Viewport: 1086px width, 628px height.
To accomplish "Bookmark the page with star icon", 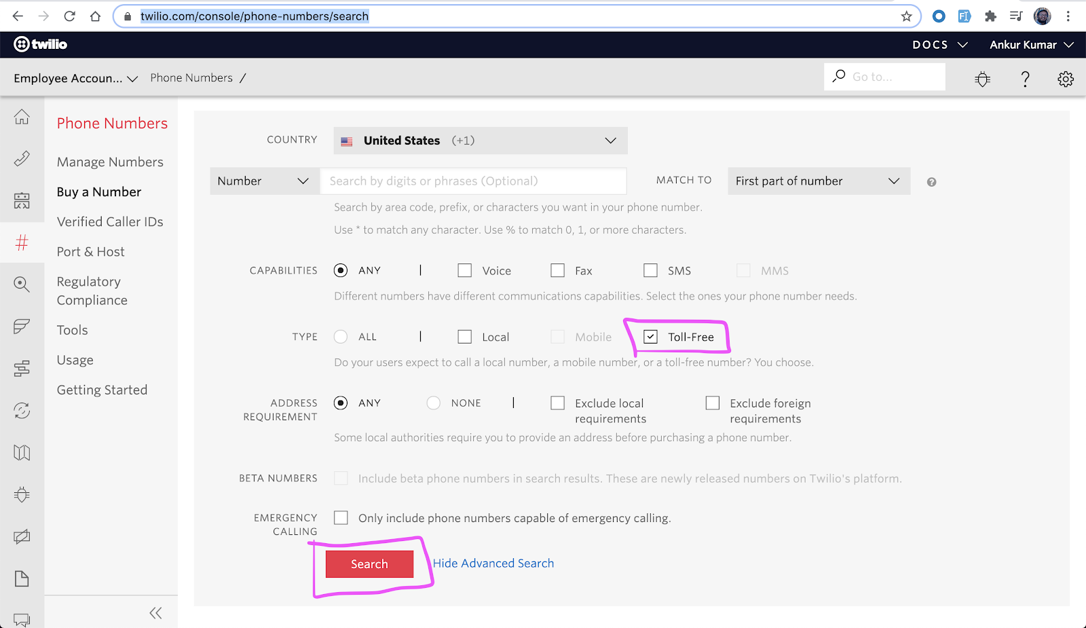I will click(x=906, y=16).
